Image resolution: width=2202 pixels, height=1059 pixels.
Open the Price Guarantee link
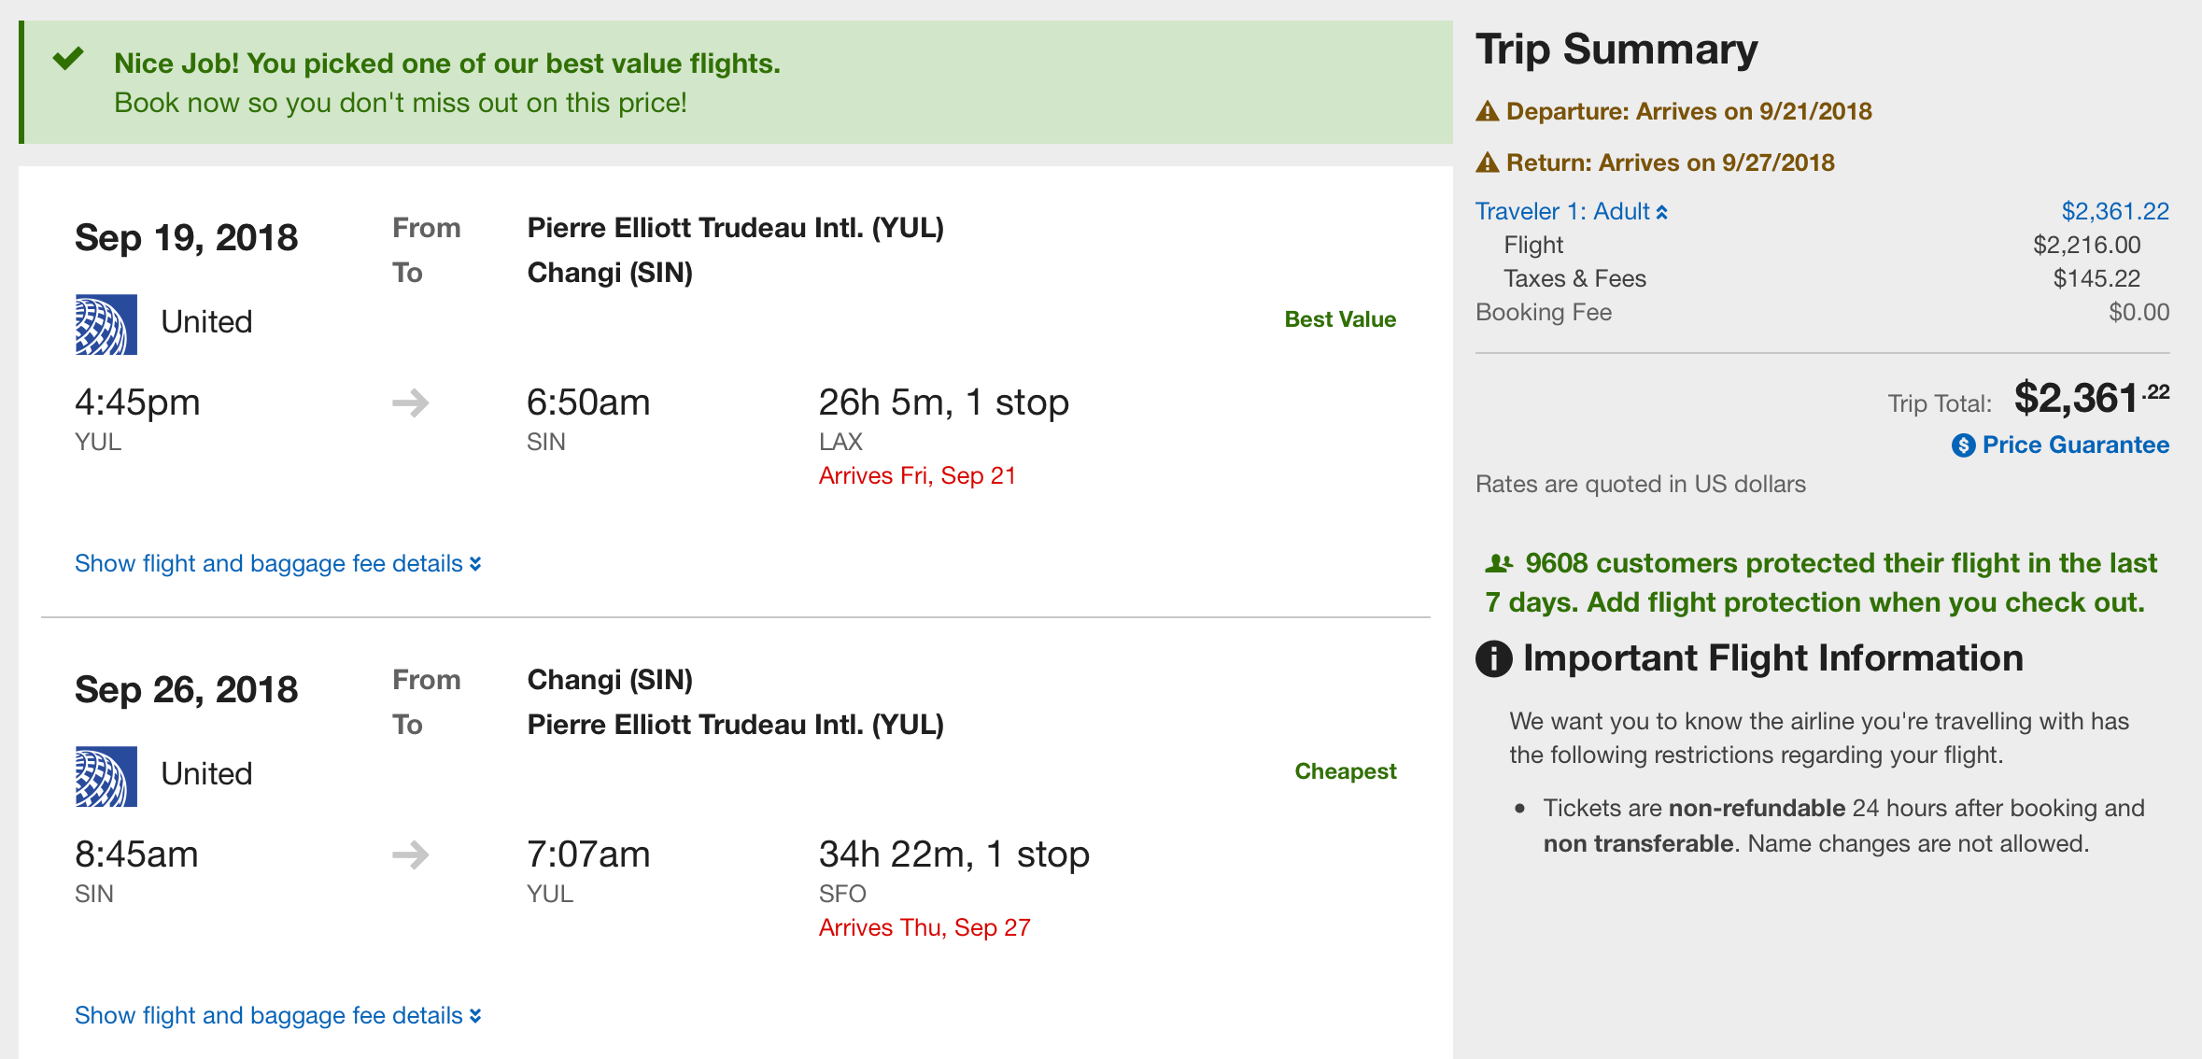[2075, 445]
